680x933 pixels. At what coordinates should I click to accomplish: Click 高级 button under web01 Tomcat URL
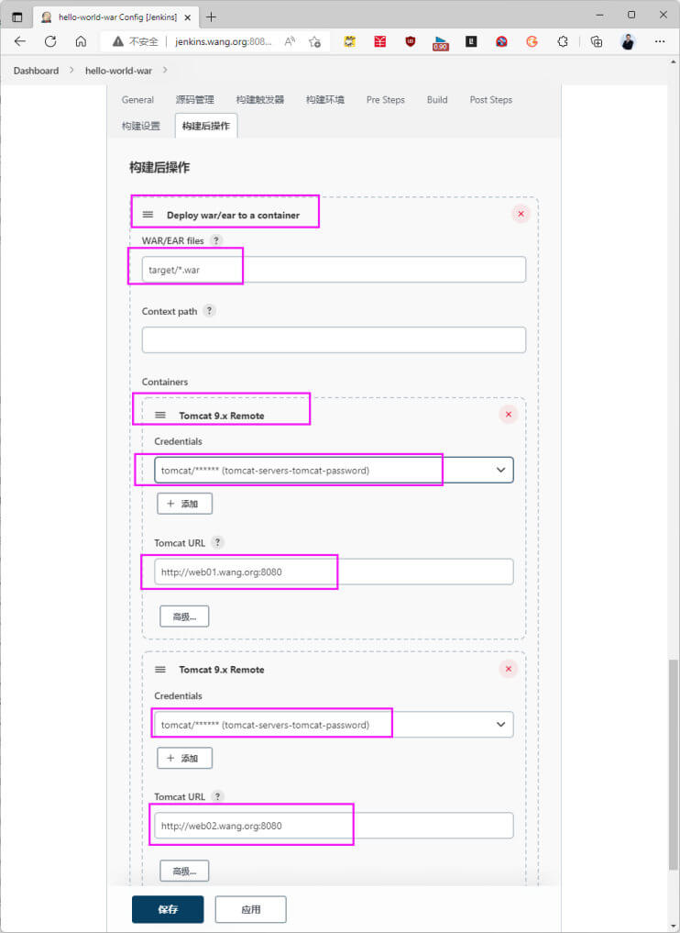184,616
